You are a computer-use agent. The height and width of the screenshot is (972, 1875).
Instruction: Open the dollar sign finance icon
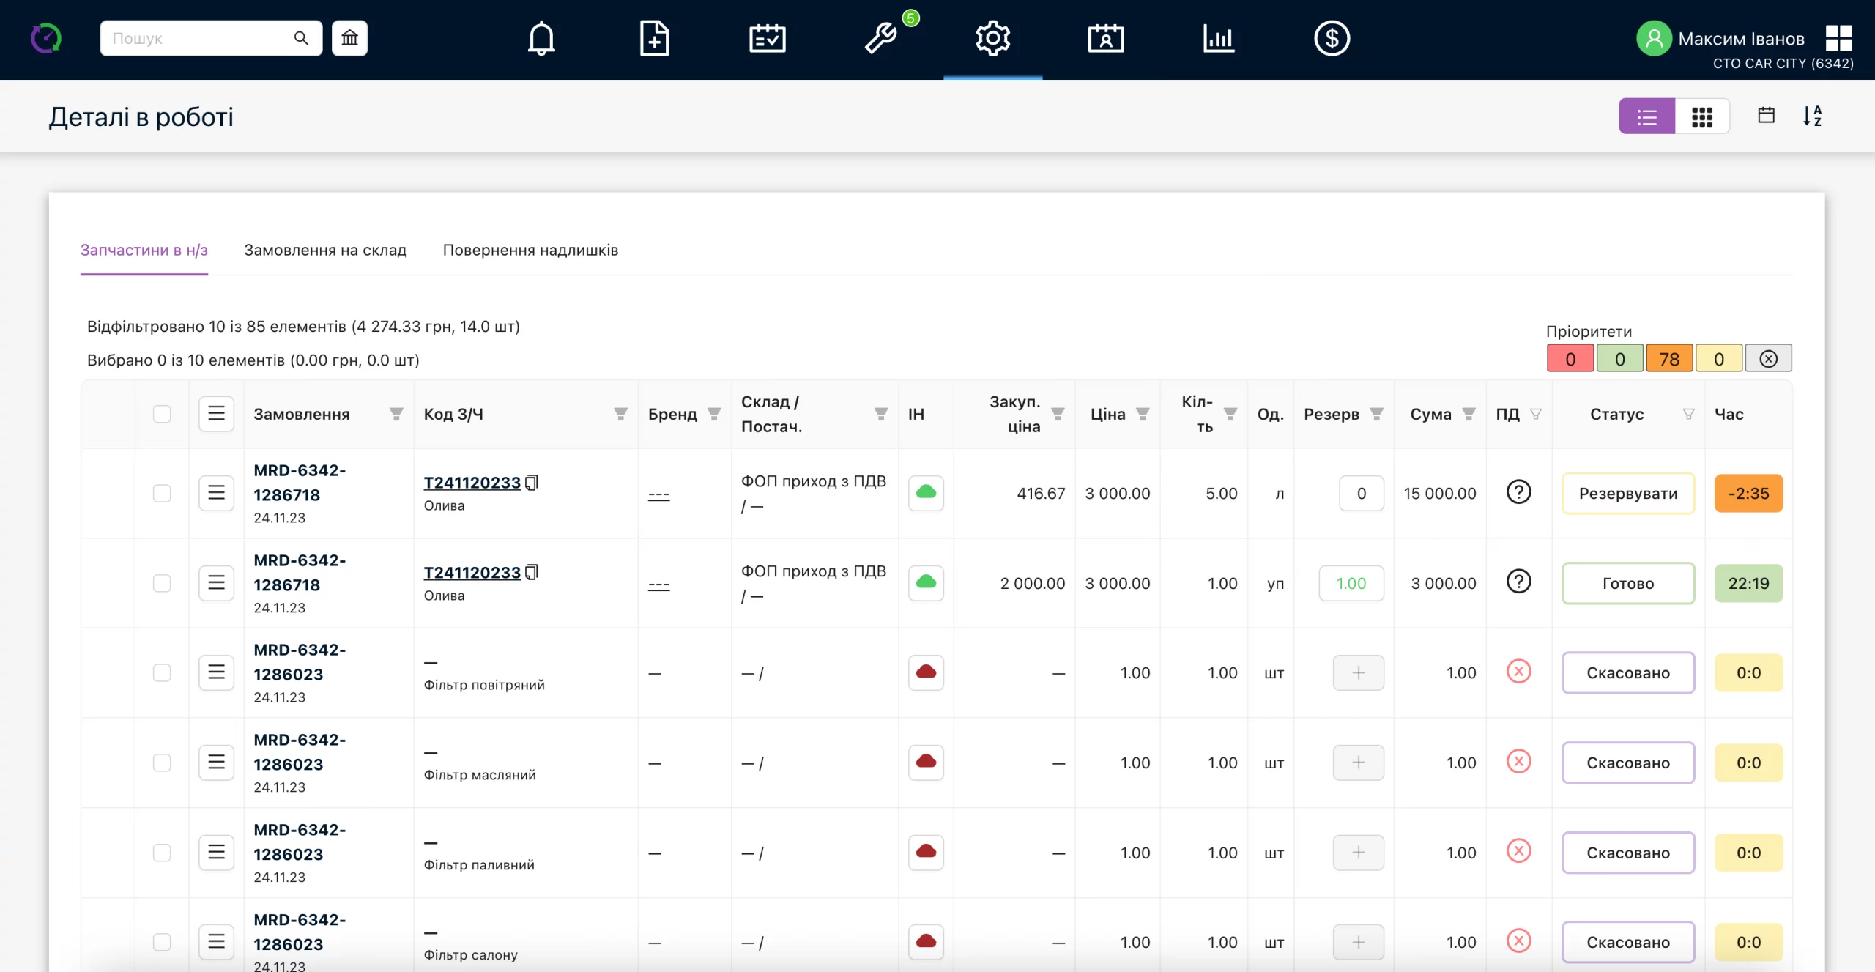pyautogui.click(x=1332, y=38)
